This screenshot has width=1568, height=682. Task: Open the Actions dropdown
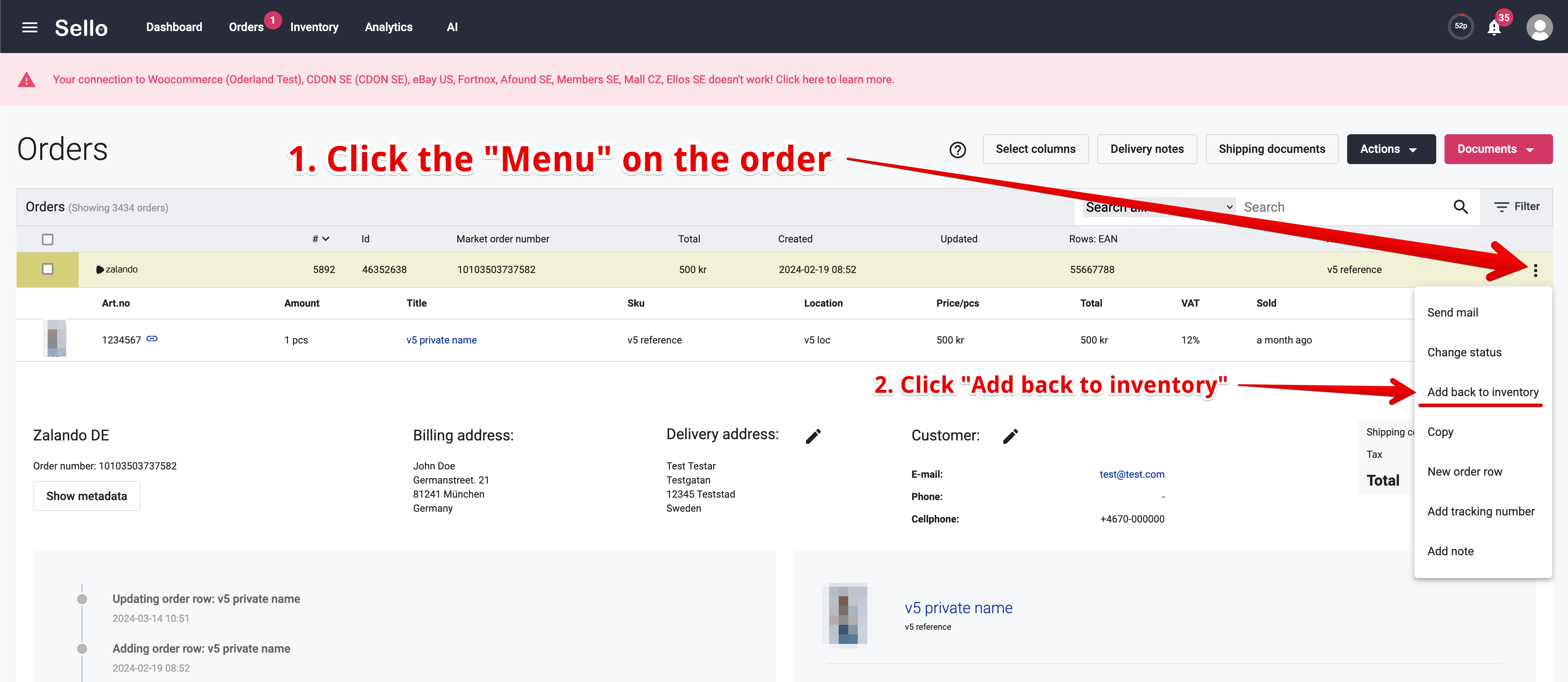coord(1391,149)
